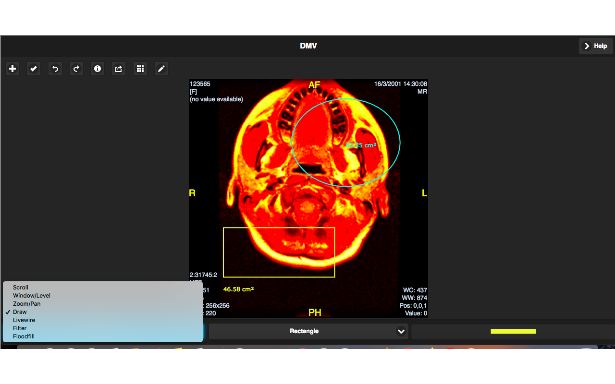Image resolution: width=615 pixels, height=384 pixels.
Task: Pick Zoom/Pan from the tool list
Action: [x=103, y=304]
